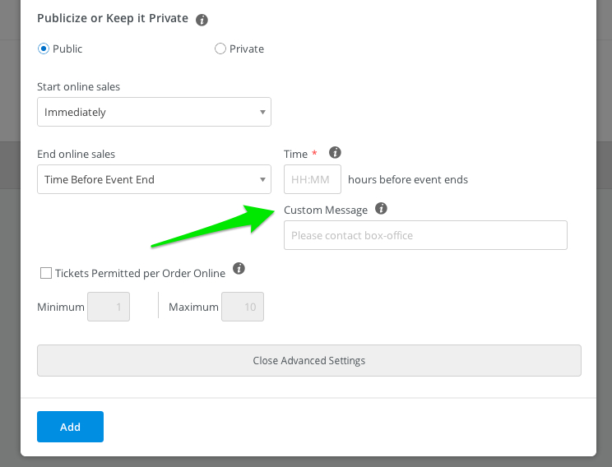Open the End online sales dropdown
This screenshot has width=612, height=467.
point(154,179)
